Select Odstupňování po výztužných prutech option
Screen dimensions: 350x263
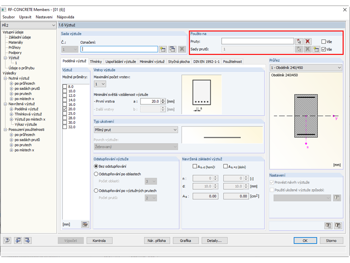(96, 191)
